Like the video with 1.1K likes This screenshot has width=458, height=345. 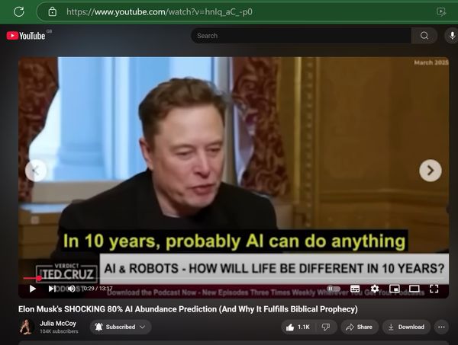pos(298,327)
